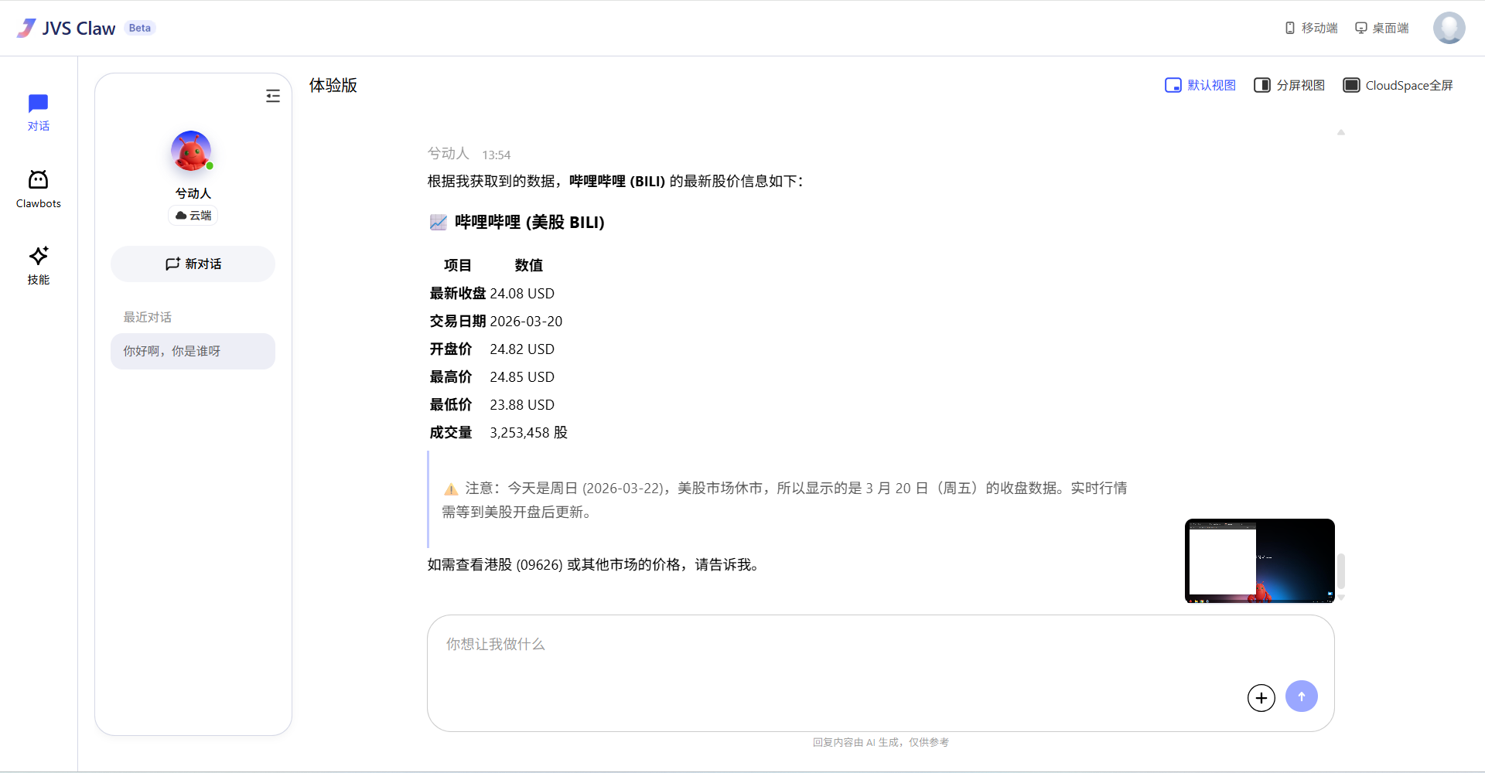Viewport: 1485px width, 773px height.
Task: Click the 移动端 mobile phone icon
Action: [x=1289, y=27]
